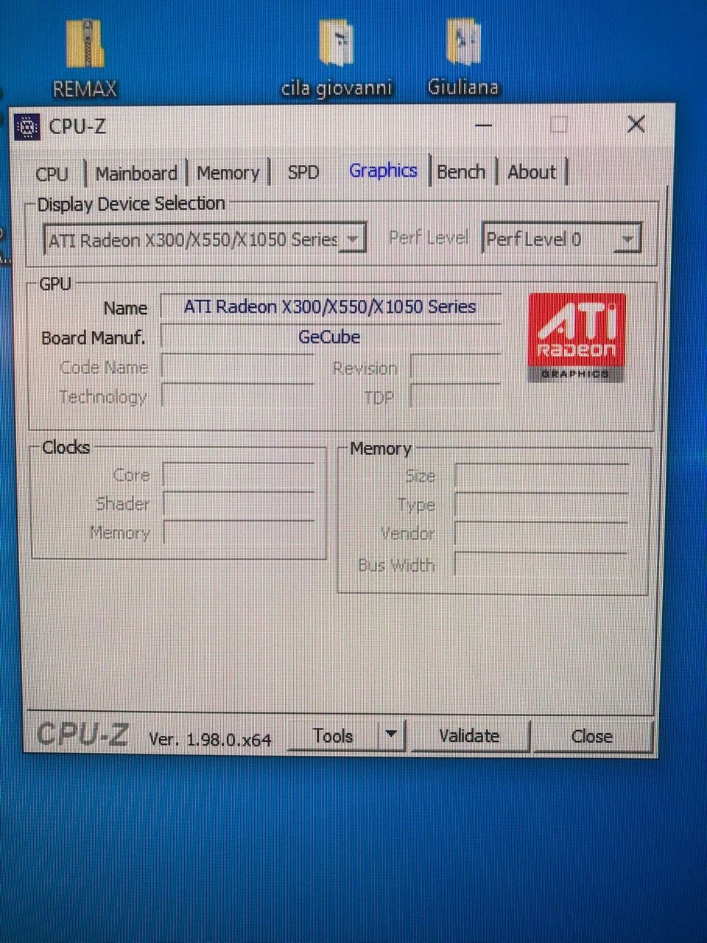Select the Graphics tab
Screen dimensions: 707x943
(x=383, y=171)
